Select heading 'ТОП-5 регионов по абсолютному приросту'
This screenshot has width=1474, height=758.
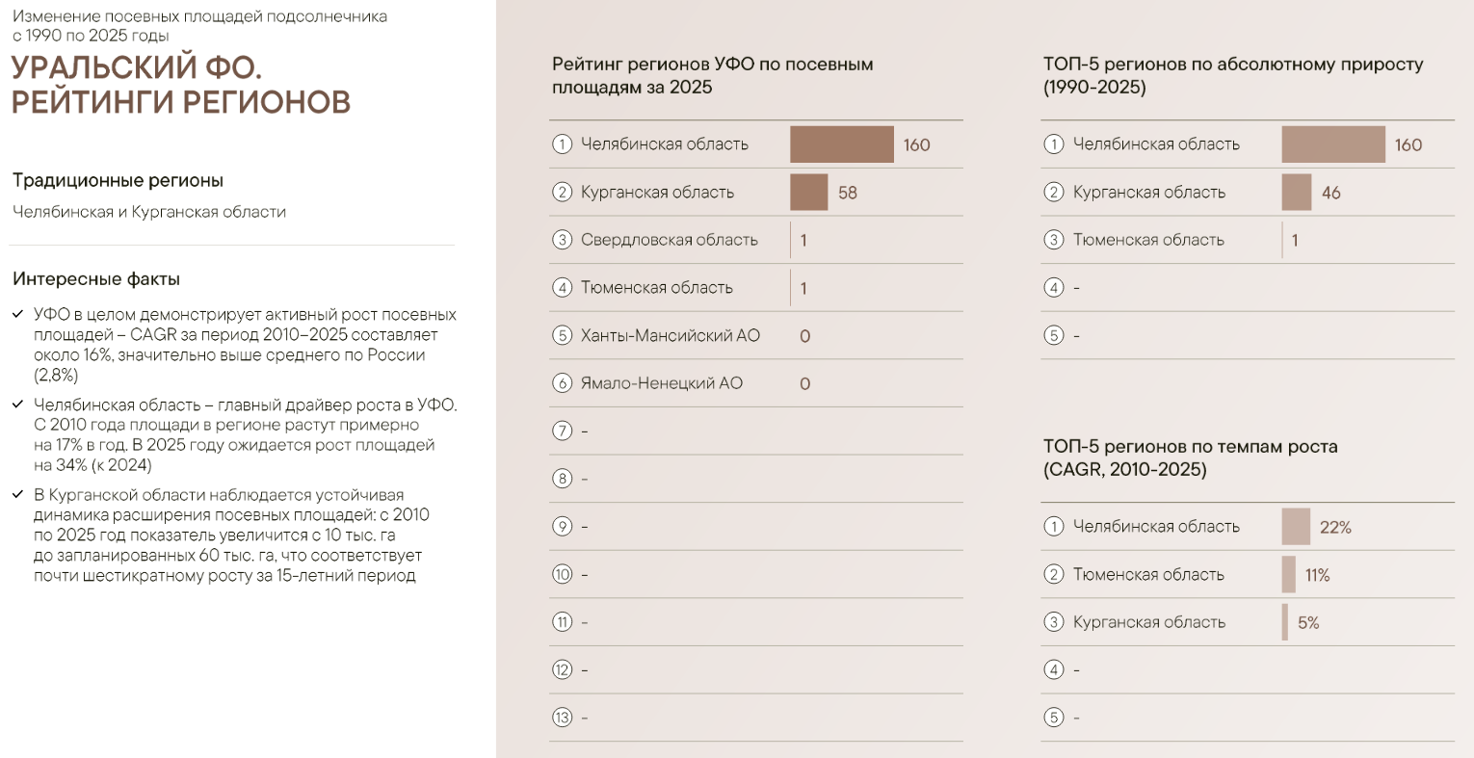point(1233,75)
